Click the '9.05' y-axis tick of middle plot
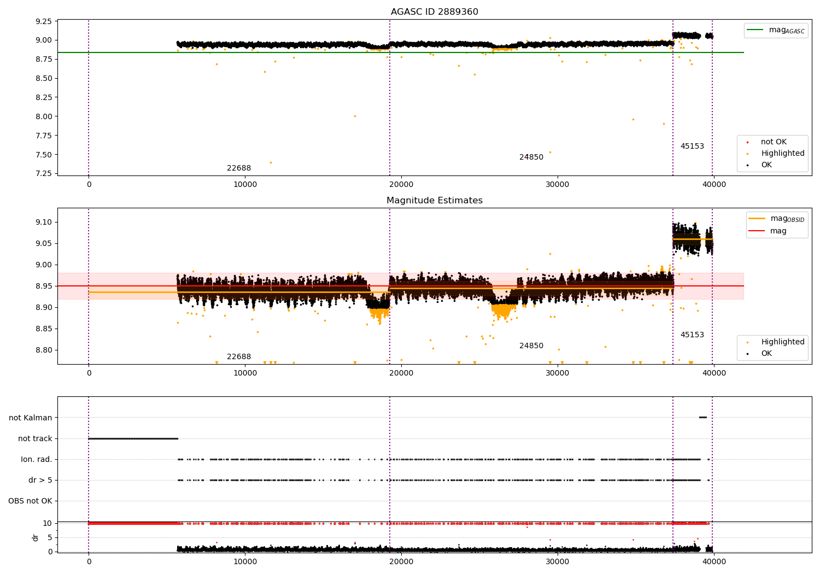This screenshot has width=820, height=574. pos(44,243)
